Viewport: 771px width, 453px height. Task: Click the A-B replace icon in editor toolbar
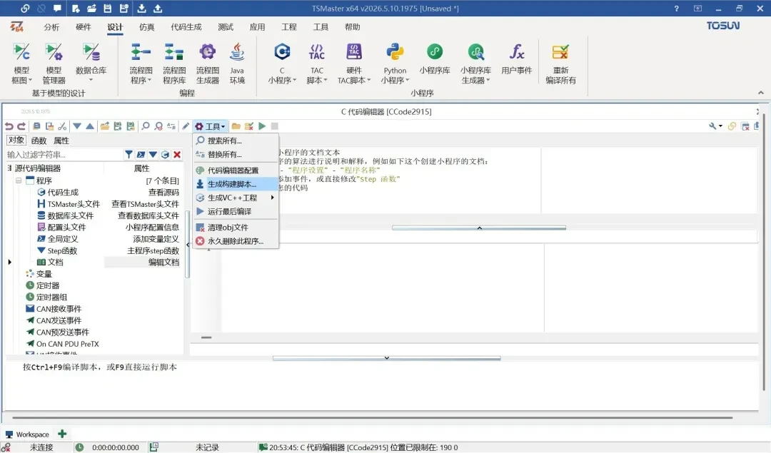click(x=171, y=126)
